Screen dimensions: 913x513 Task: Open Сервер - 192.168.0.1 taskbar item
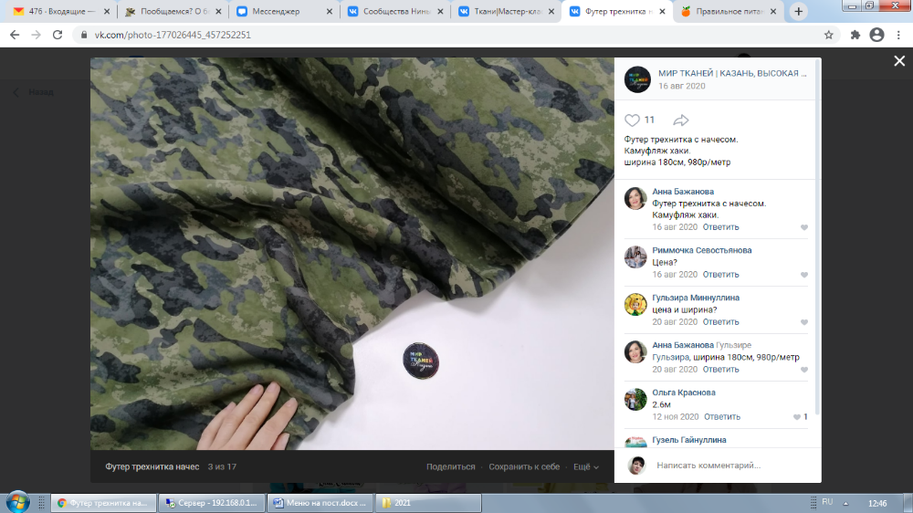point(212,503)
